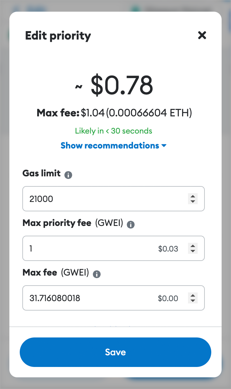Increase Gas limit with up arrow
This screenshot has height=389, width=231.
(193, 196)
